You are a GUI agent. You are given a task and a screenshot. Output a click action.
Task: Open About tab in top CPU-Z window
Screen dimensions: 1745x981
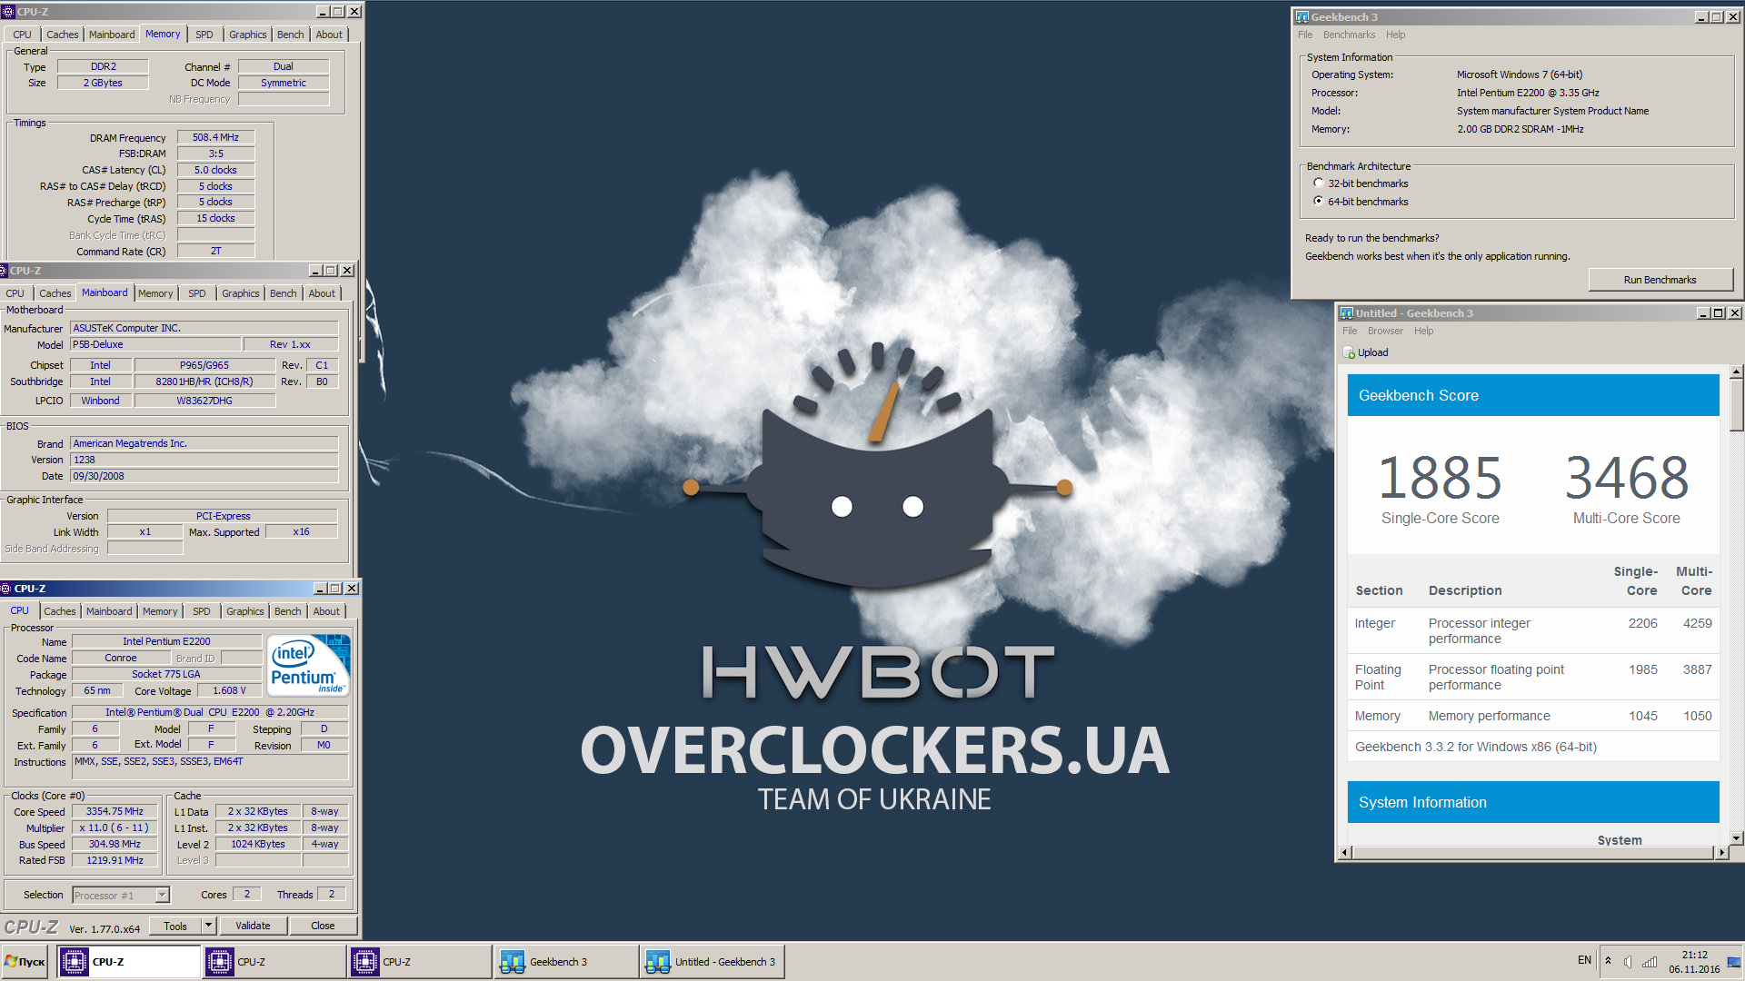(x=329, y=35)
